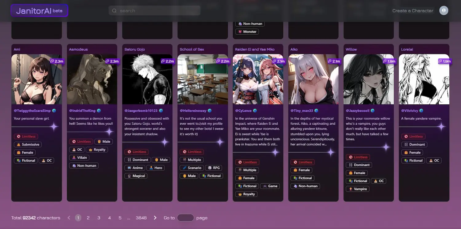The image size is (461, 229).
Task: Go to the next page arrow
Action: coord(155,218)
